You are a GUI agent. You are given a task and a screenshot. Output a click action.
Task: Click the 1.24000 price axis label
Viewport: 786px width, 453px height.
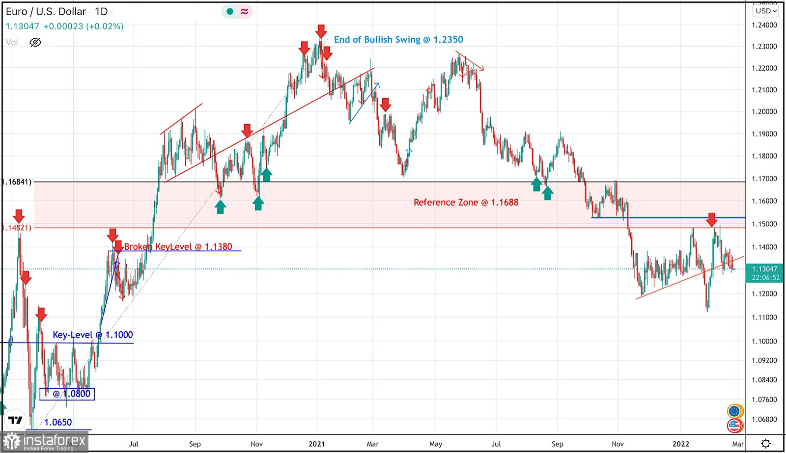pyautogui.click(x=764, y=25)
